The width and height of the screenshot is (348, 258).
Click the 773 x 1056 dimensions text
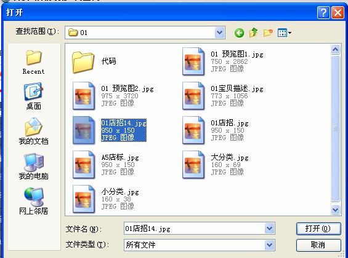coord(229,96)
